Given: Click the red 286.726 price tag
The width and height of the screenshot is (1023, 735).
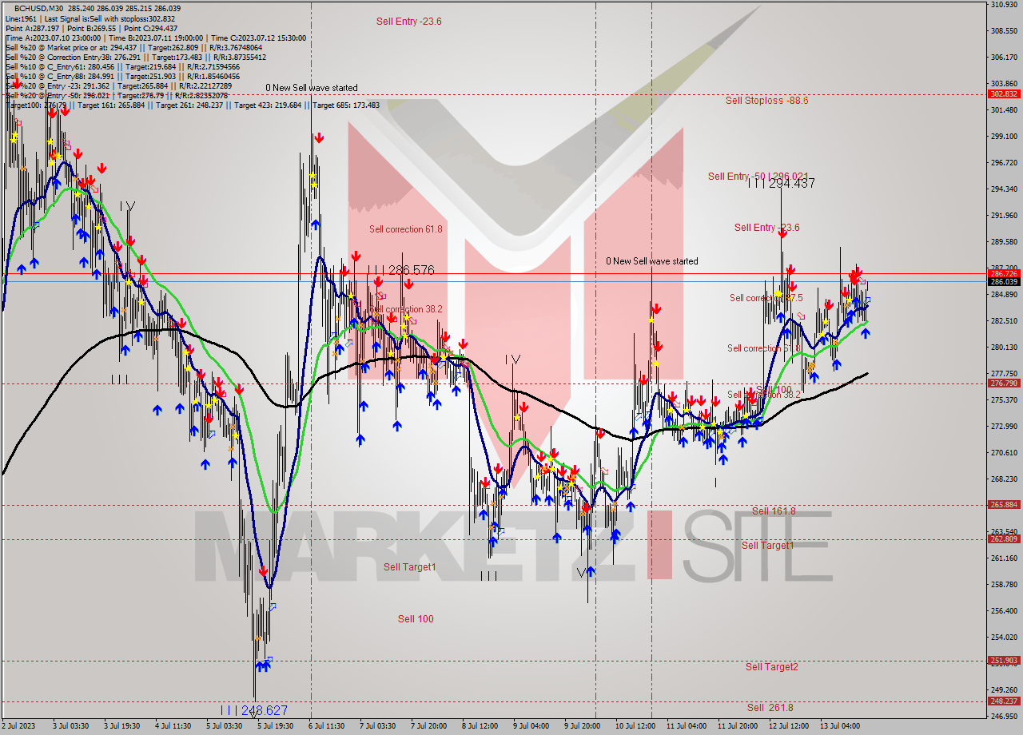Looking at the screenshot, I should click(1004, 274).
